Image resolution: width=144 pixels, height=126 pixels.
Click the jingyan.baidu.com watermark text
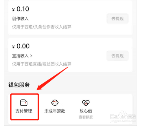(123, 121)
